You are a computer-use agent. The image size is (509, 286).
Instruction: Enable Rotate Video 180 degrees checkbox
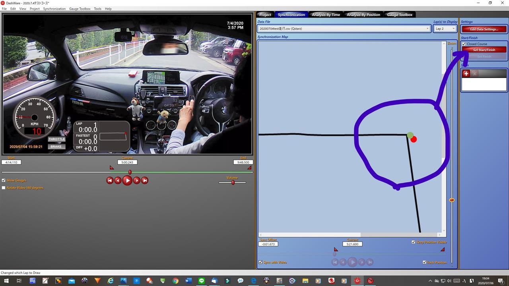(4, 187)
